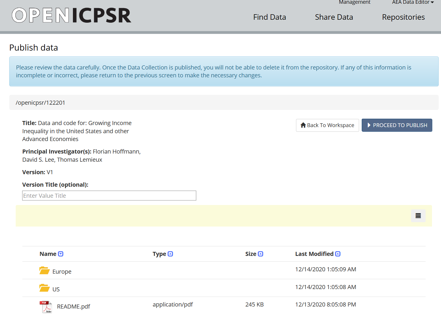Click the Last Modified column header
This screenshot has width=441, height=335.
314,254
